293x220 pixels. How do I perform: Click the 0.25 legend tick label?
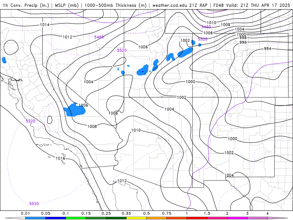point(106,213)
